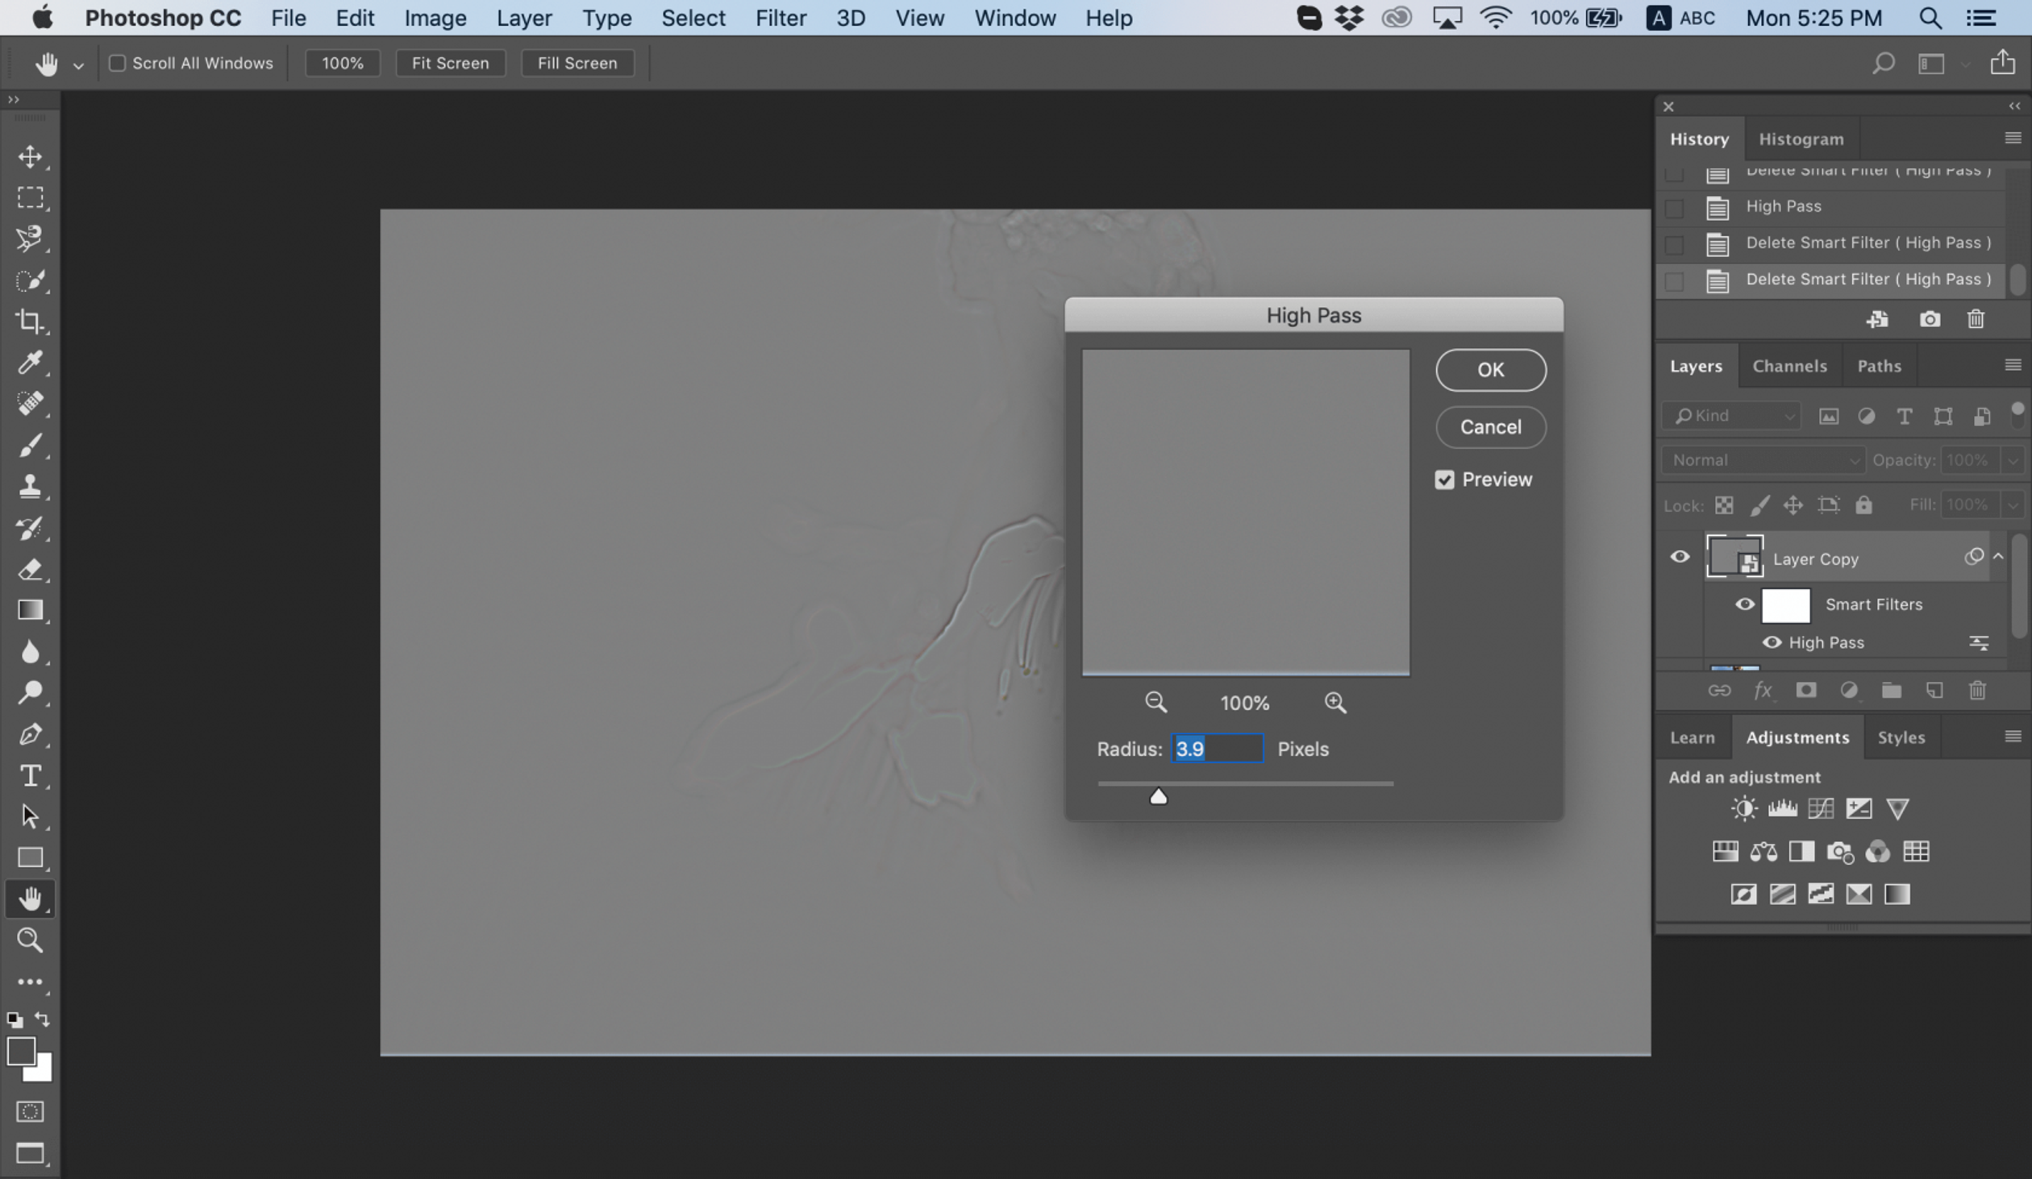Switch to Channels tab

(1789, 365)
